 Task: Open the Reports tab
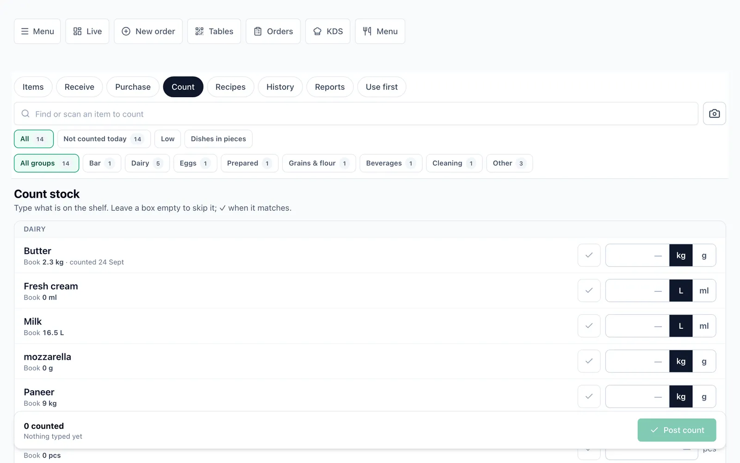point(330,87)
